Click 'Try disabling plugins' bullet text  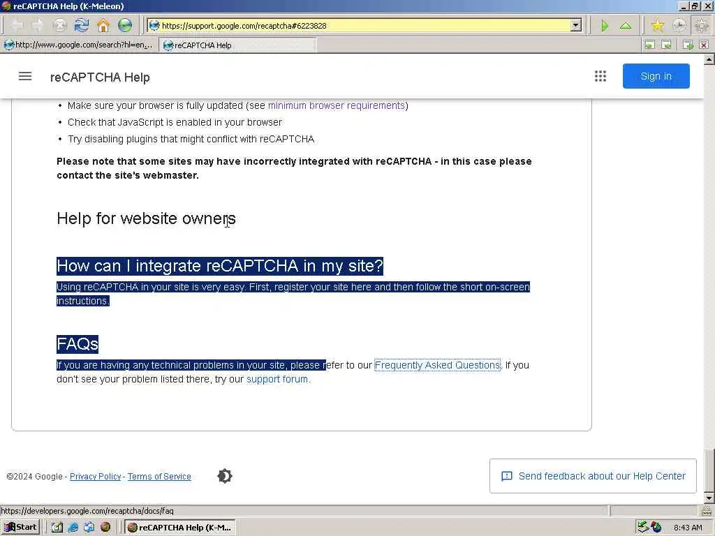(191, 139)
